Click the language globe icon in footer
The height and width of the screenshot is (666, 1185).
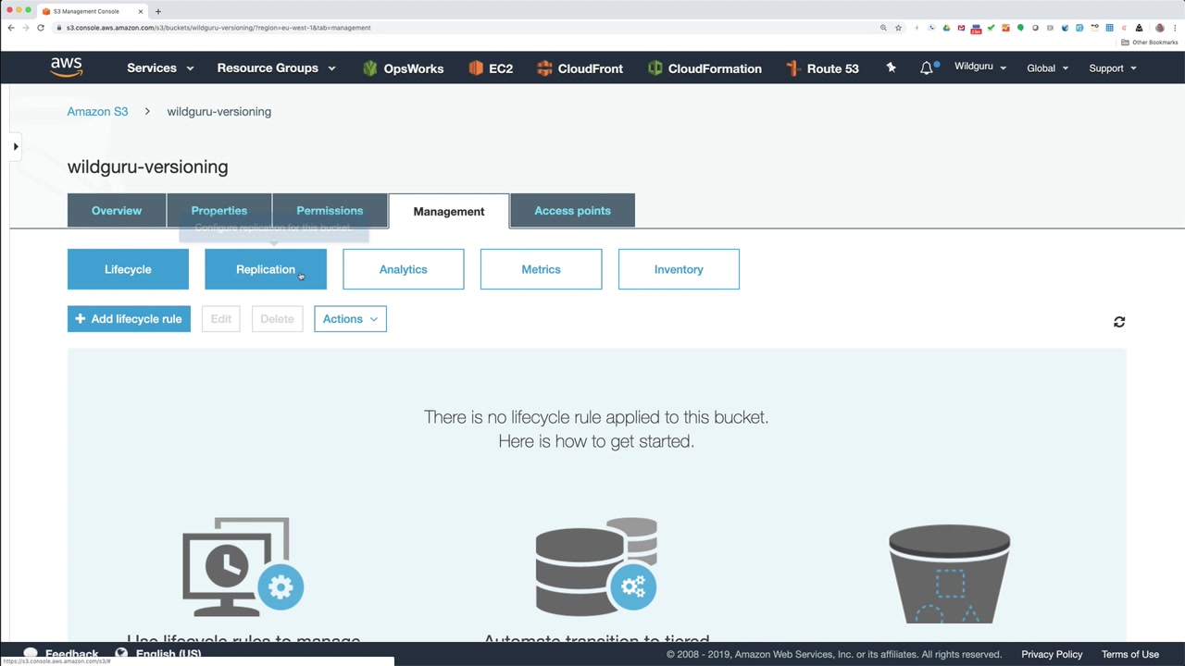tap(121, 654)
